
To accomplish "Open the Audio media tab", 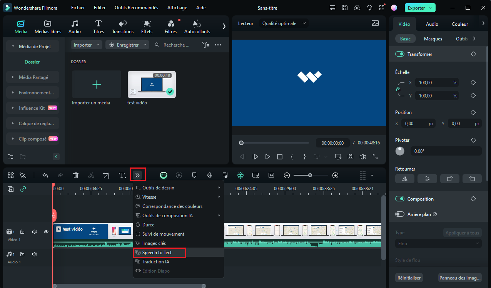I will [75, 27].
